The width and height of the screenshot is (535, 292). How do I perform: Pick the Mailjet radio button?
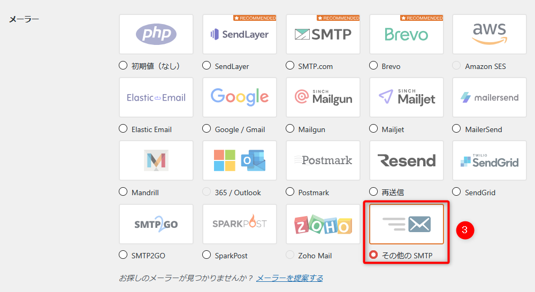coord(373,128)
